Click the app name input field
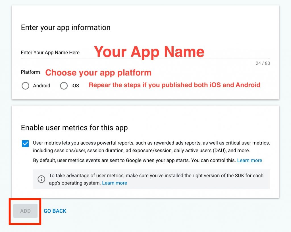 [145, 52]
